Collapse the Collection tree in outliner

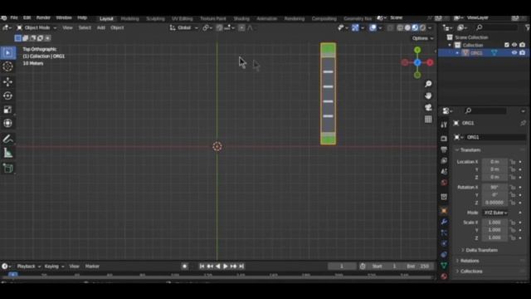coord(450,45)
